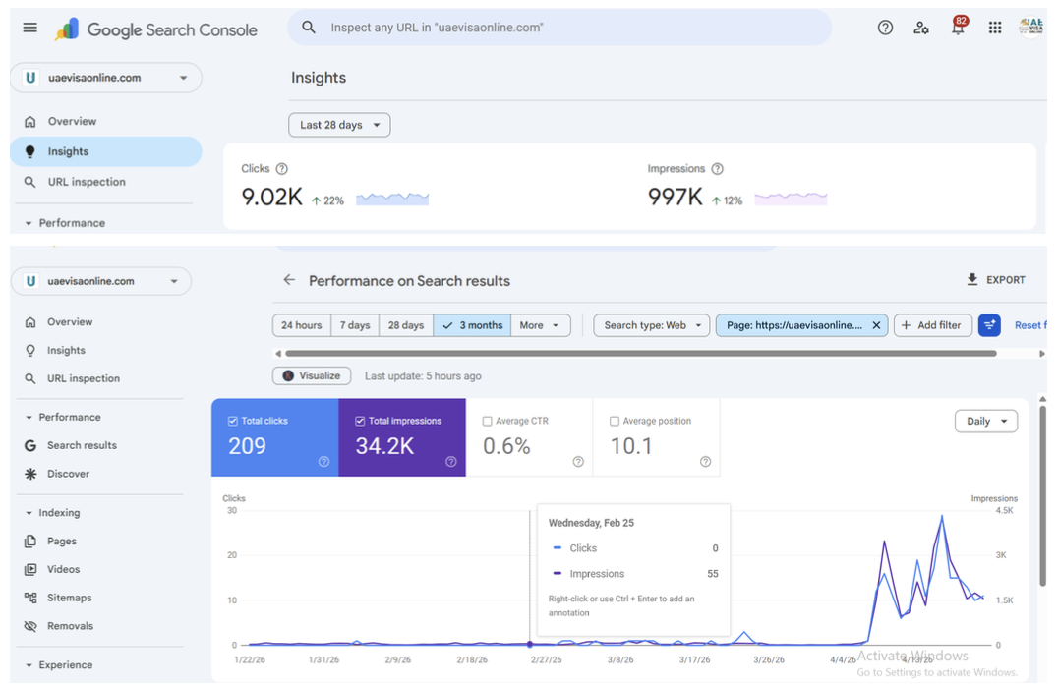Click the horizontal filter bar scrollbar
Screen dimensions: 1058x686
(x=641, y=353)
